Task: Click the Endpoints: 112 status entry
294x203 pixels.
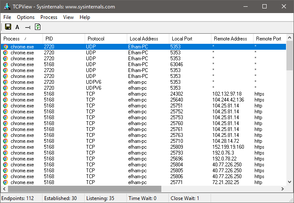Action: [18, 198]
